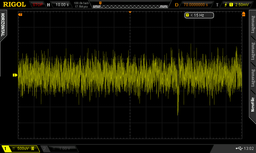
Task: Select the channel 1 label at the bottom
Action: [x=5, y=149]
